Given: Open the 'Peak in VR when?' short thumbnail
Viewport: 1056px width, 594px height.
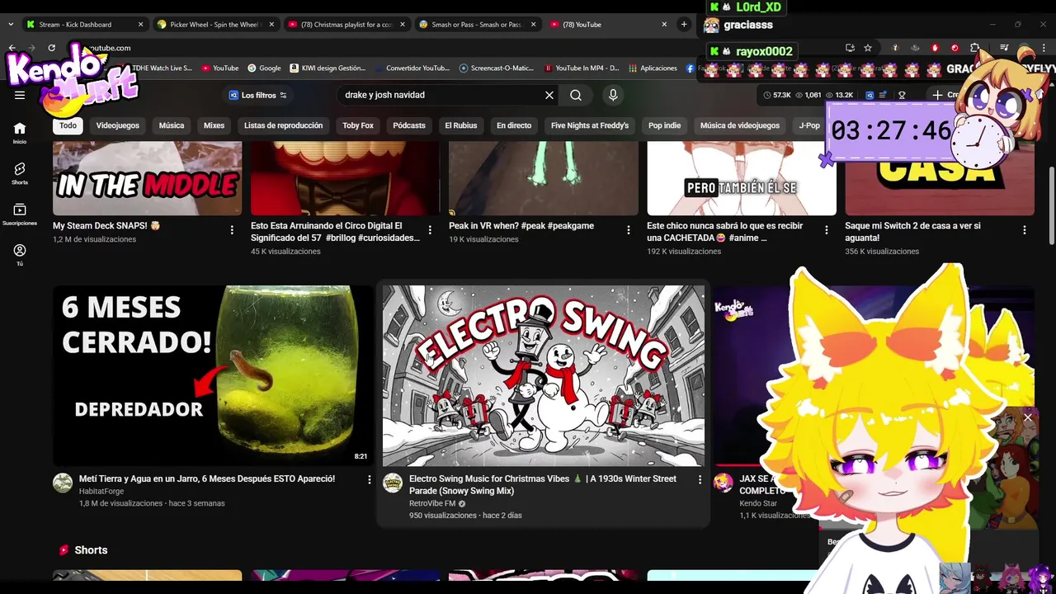Looking at the screenshot, I should tap(544, 178).
